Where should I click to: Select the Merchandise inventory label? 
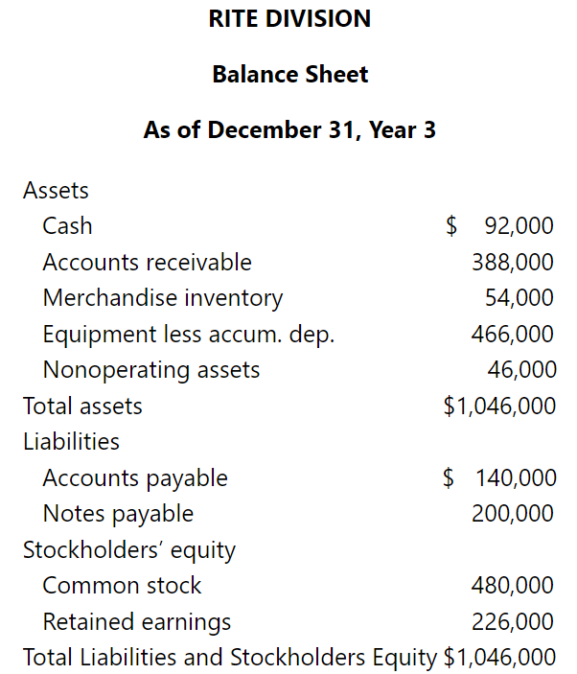[163, 298]
